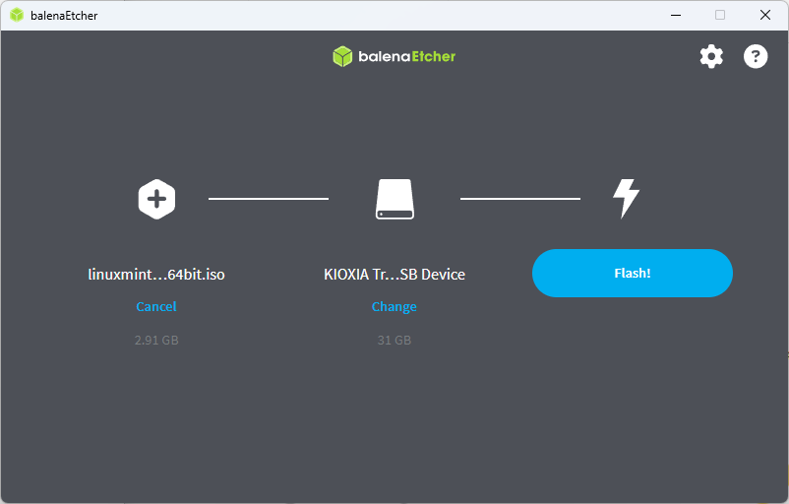This screenshot has height=504, width=789.
Task: Click the balenaEtcher wordmark in the header
Action: coord(406,56)
